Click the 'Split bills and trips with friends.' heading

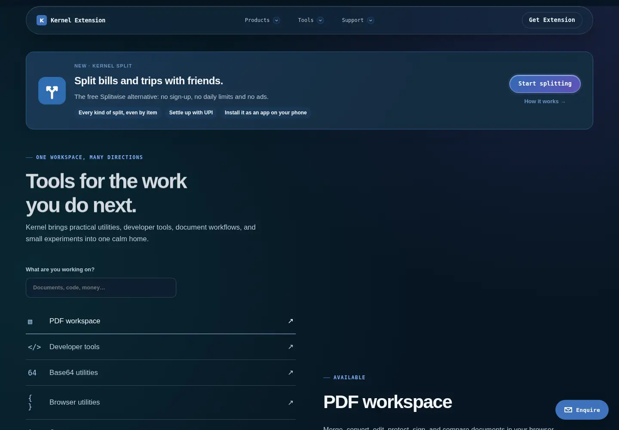pyautogui.click(x=149, y=81)
